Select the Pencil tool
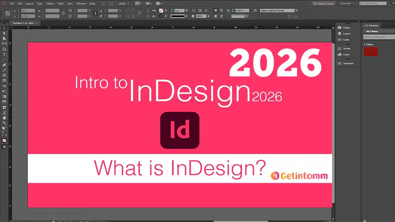 4,70
